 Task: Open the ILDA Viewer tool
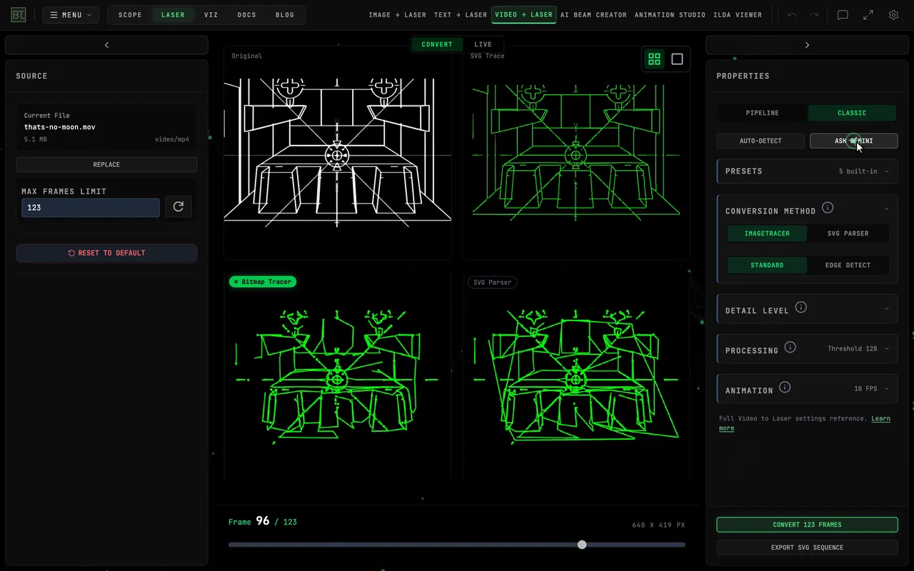[738, 15]
